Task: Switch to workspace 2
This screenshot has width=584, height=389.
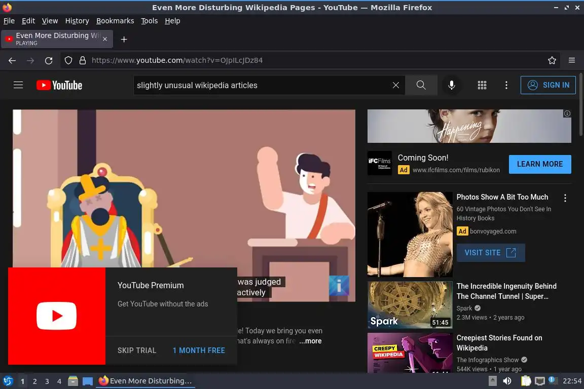Action: 34,381
